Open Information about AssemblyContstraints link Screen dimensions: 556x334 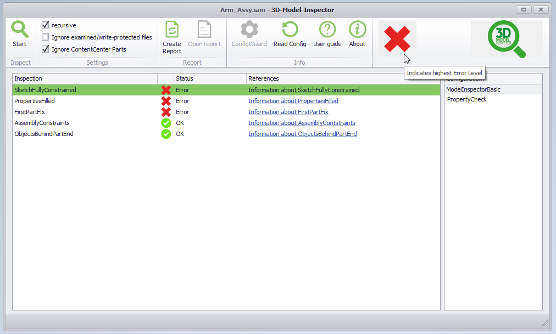[302, 123]
